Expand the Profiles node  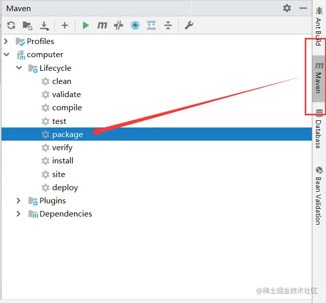coord(6,41)
